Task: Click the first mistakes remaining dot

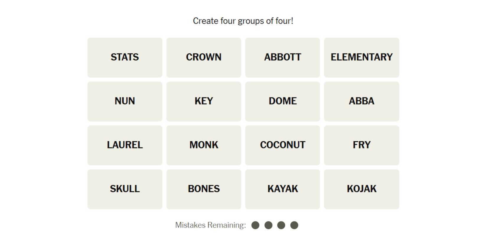Action: tap(255, 225)
